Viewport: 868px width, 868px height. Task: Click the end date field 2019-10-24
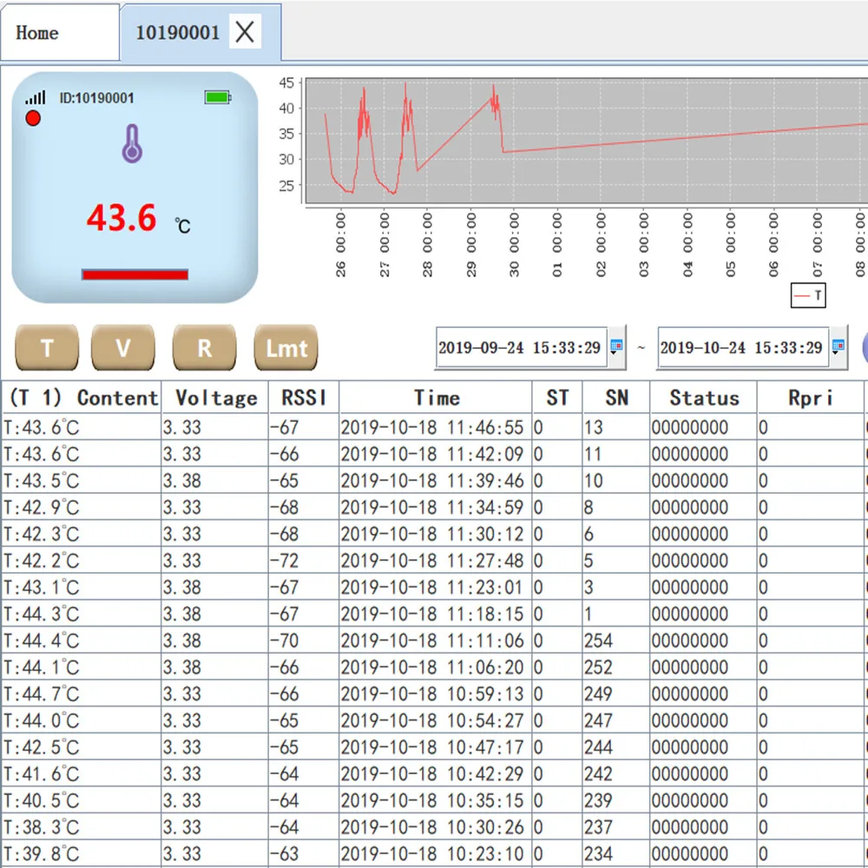740,347
